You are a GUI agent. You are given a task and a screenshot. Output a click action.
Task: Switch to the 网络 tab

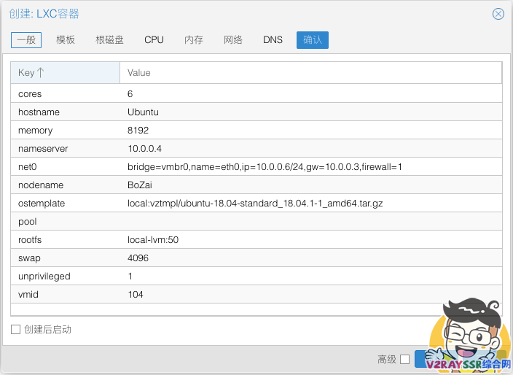(x=233, y=39)
